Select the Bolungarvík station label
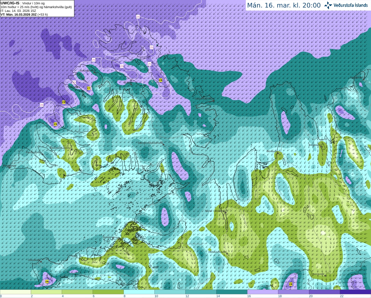 click(x=87, y=71)
